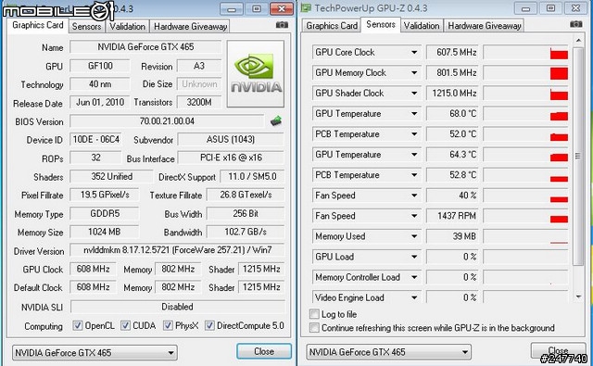Click the sensors list scrollbar thumb
The width and height of the screenshot is (593, 366).
[577, 156]
